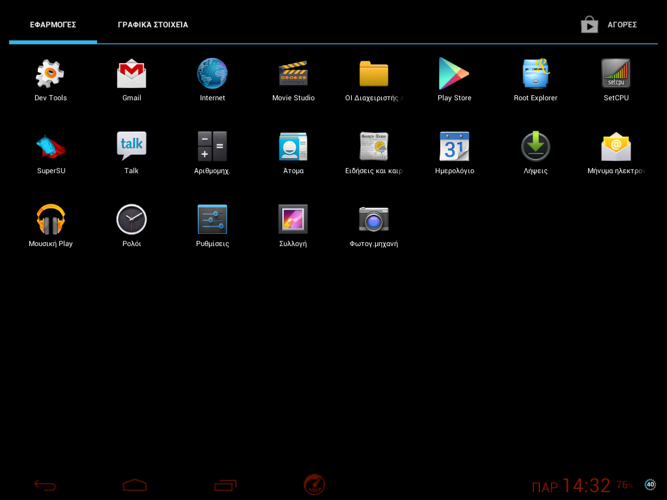Open the Ρολόι clock app
This screenshot has width=667, height=500.
(x=132, y=219)
